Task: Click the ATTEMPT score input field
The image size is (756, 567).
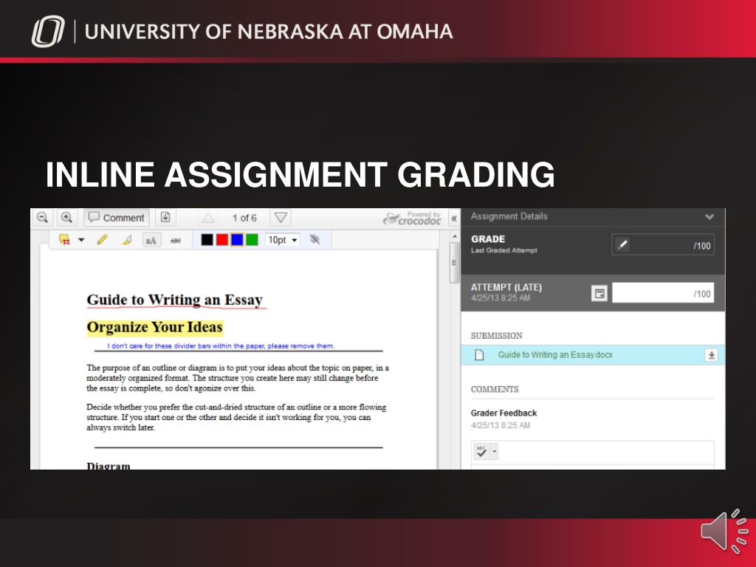Action: 663,293
